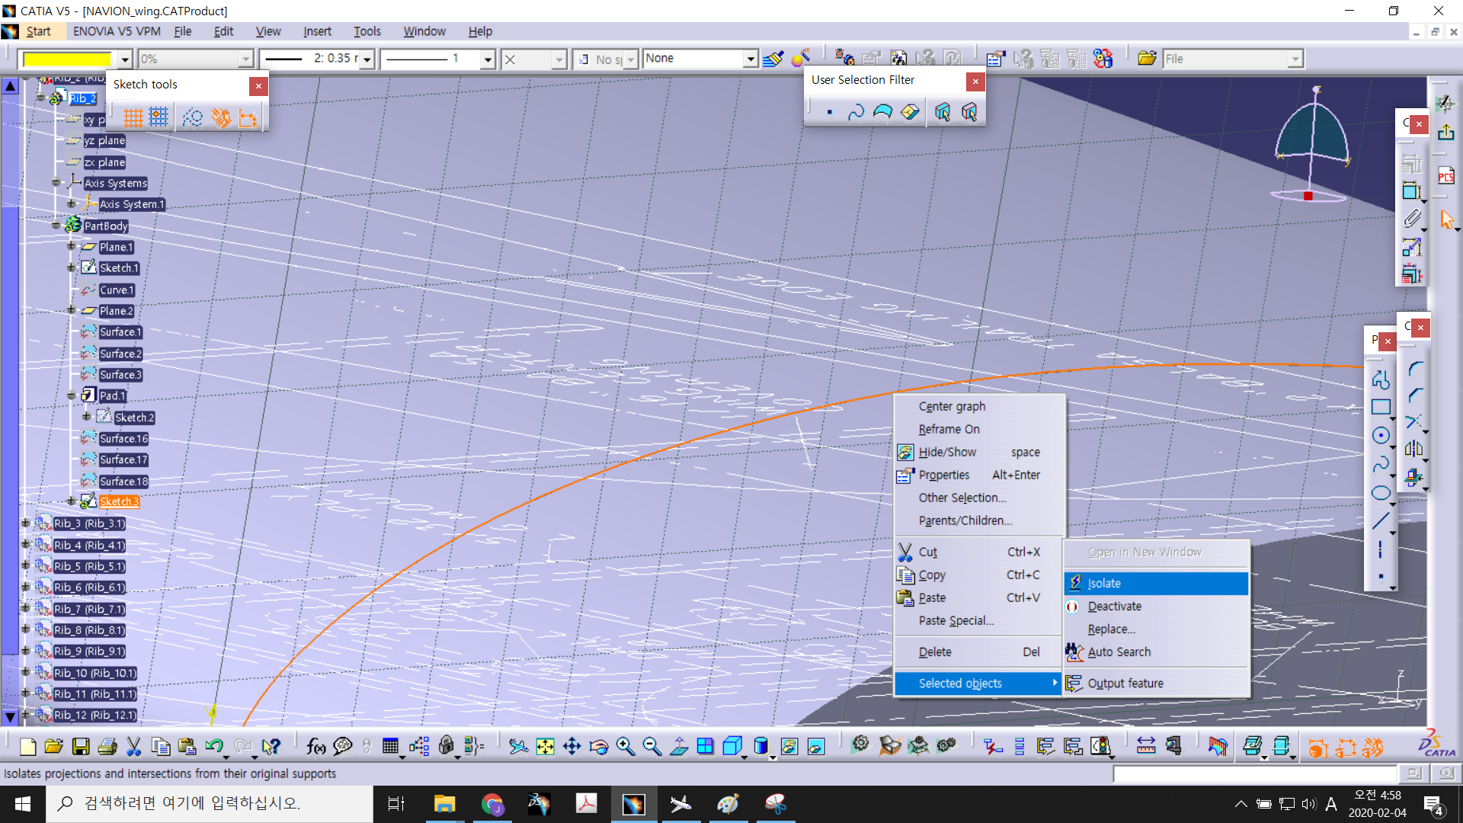
Task: Click the Formula f(x) icon
Action: click(315, 747)
